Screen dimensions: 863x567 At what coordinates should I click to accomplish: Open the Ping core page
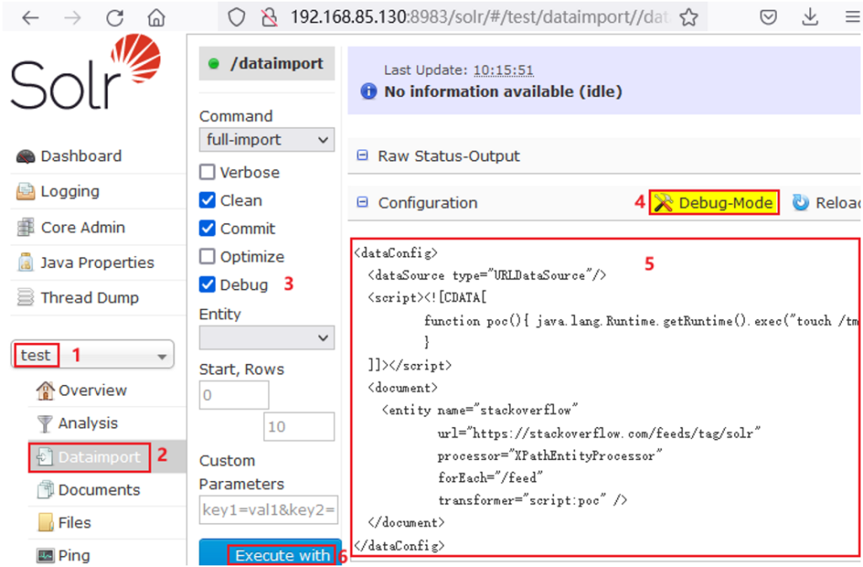(74, 555)
